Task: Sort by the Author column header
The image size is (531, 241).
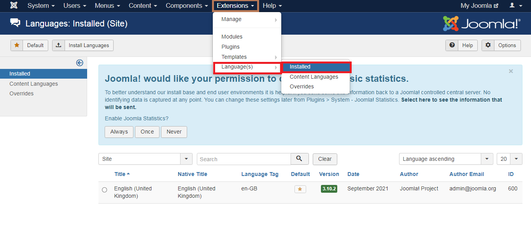Action: (x=409, y=174)
